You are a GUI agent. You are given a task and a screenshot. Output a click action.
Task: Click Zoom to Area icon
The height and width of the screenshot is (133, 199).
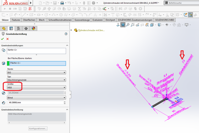click(133, 25)
